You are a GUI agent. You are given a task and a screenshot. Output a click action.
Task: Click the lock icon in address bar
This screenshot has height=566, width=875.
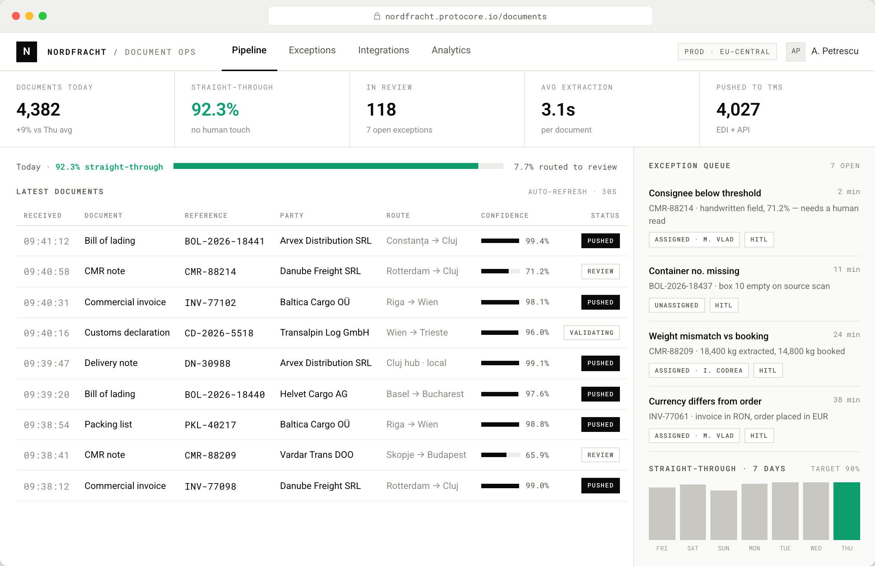point(377,16)
